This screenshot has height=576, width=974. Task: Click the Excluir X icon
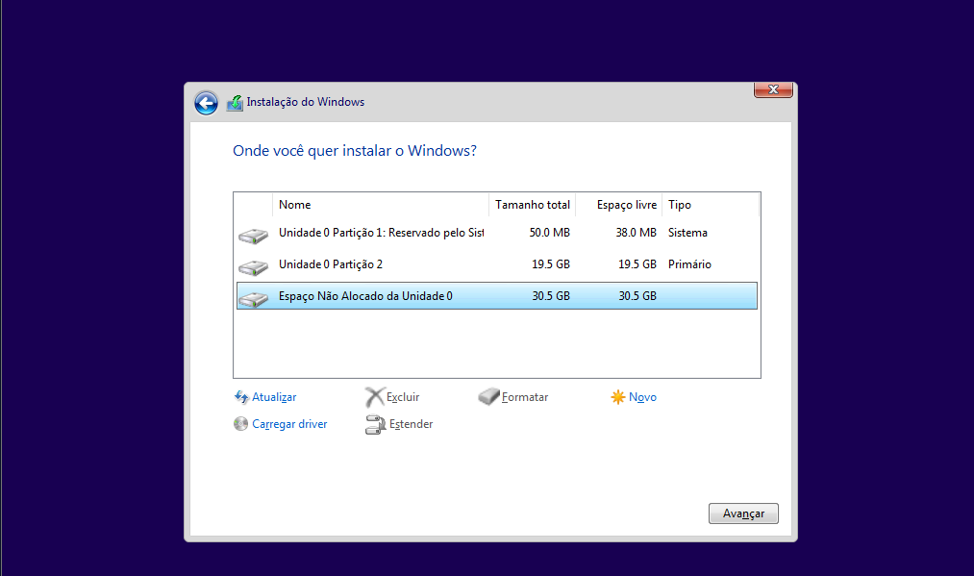[375, 396]
